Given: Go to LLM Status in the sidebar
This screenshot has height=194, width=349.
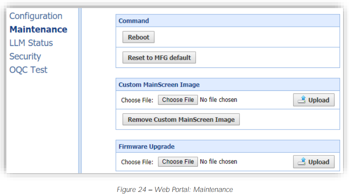Looking at the screenshot, I should point(31,43).
